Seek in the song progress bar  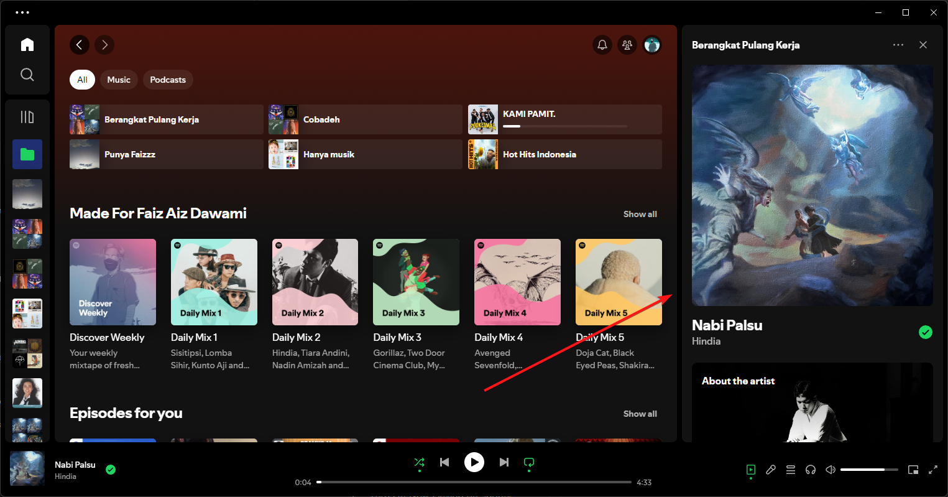(474, 482)
